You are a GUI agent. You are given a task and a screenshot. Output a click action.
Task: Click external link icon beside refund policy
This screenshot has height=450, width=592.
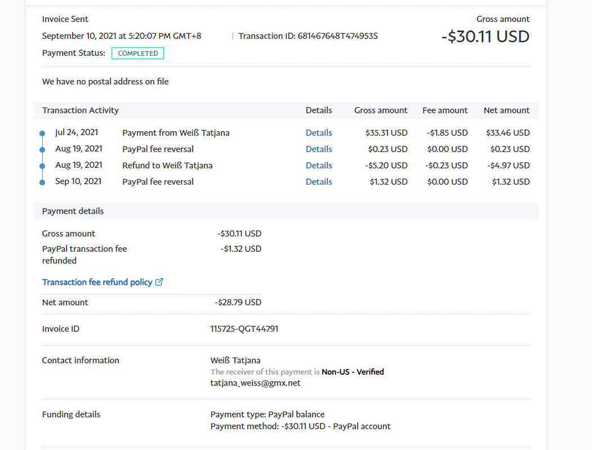pyautogui.click(x=159, y=282)
